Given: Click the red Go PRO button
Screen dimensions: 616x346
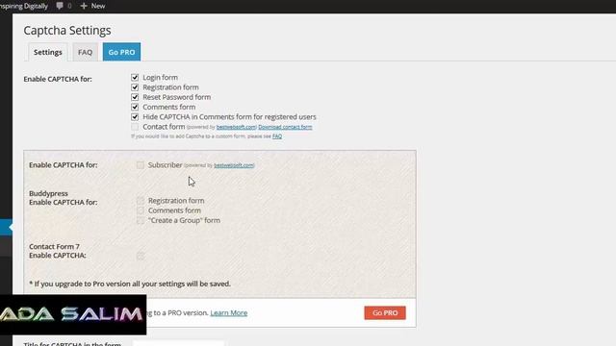Looking at the screenshot, I should [x=385, y=312].
